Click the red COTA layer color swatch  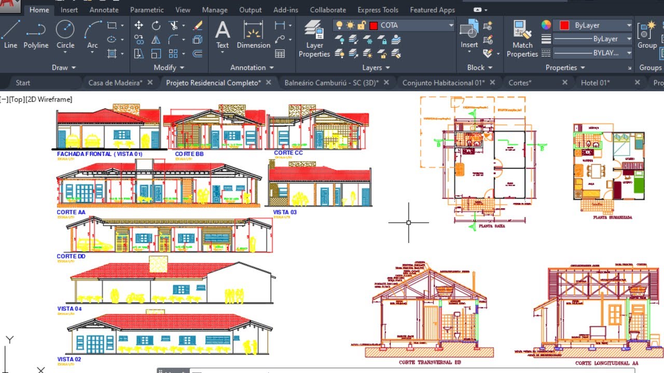point(374,25)
